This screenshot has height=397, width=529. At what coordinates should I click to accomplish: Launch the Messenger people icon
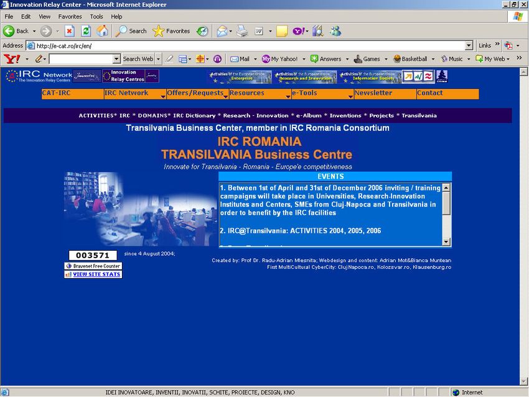(x=335, y=31)
